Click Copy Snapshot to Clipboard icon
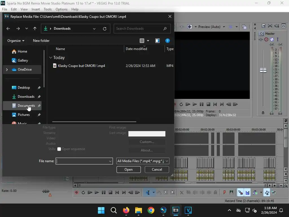The image size is (289, 217). 244,27
